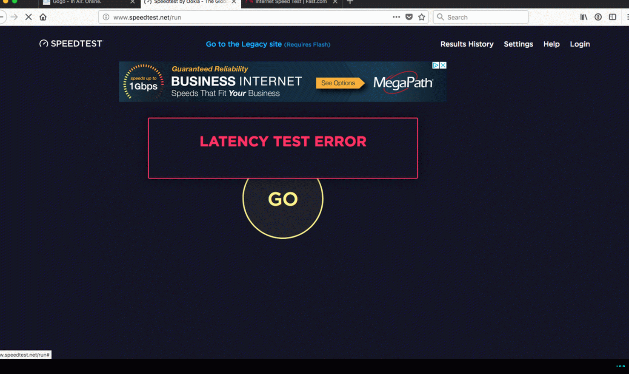Open page actions three-dot menu
Image resolution: width=629 pixels, height=374 pixels.
click(x=396, y=17)
